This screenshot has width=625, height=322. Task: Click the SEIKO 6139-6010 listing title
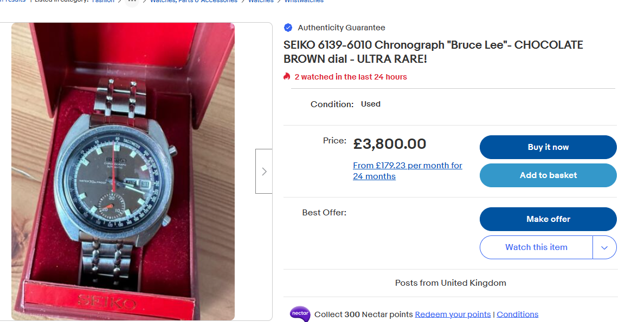click(433, 52)
